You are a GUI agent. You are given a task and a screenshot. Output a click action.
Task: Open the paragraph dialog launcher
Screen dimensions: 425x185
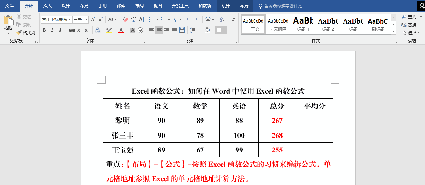[236, 42]
